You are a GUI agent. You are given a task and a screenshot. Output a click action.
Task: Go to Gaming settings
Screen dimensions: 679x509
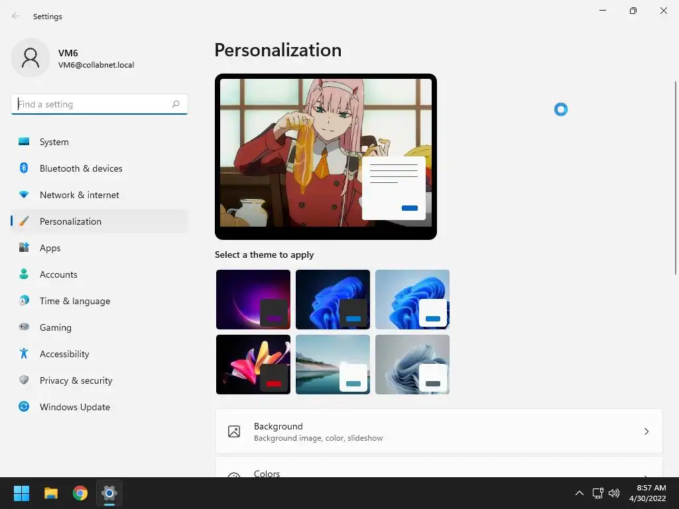pyautogui.click(x=99, y=327)
